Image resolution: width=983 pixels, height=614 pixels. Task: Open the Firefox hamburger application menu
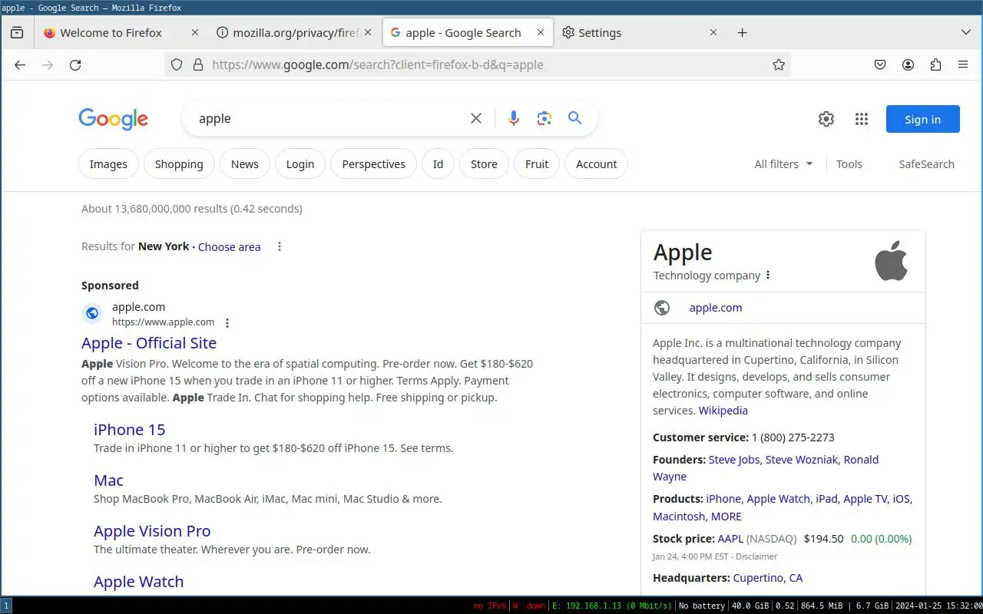pyautogui.click(x=963, y=65)
